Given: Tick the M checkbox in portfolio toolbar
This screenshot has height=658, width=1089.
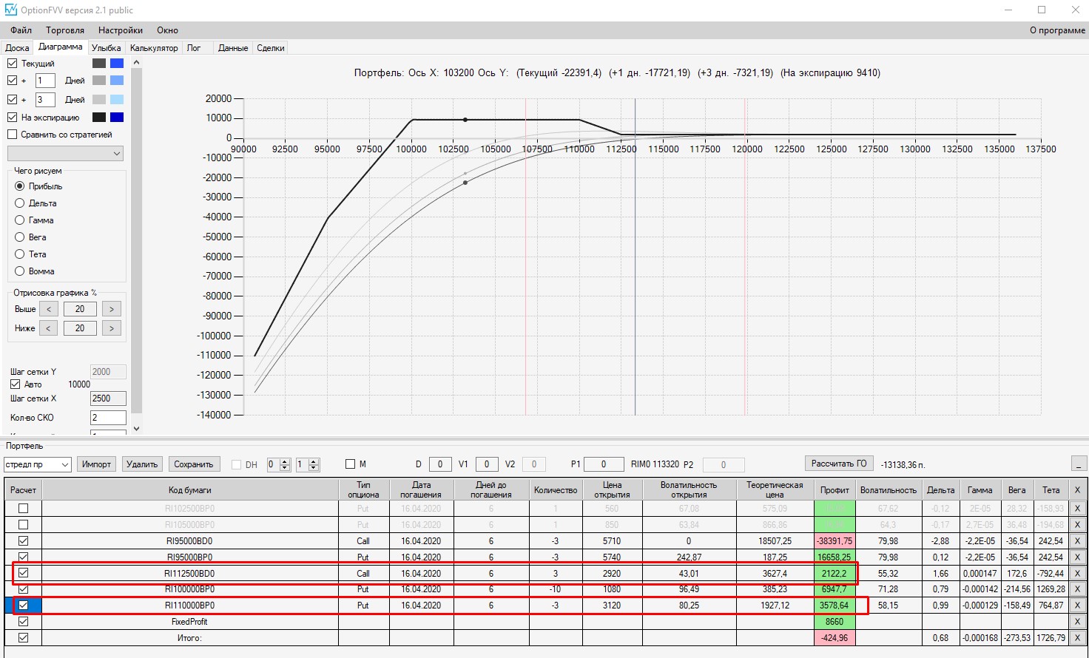Looking at the screenshot, I should pos(350,464).
